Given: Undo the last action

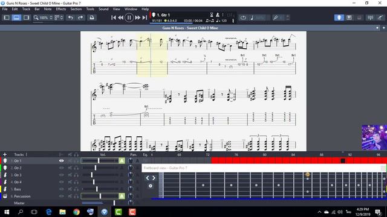Looking at the screenshot, I should pyautogui.click(x=71, y=17).
